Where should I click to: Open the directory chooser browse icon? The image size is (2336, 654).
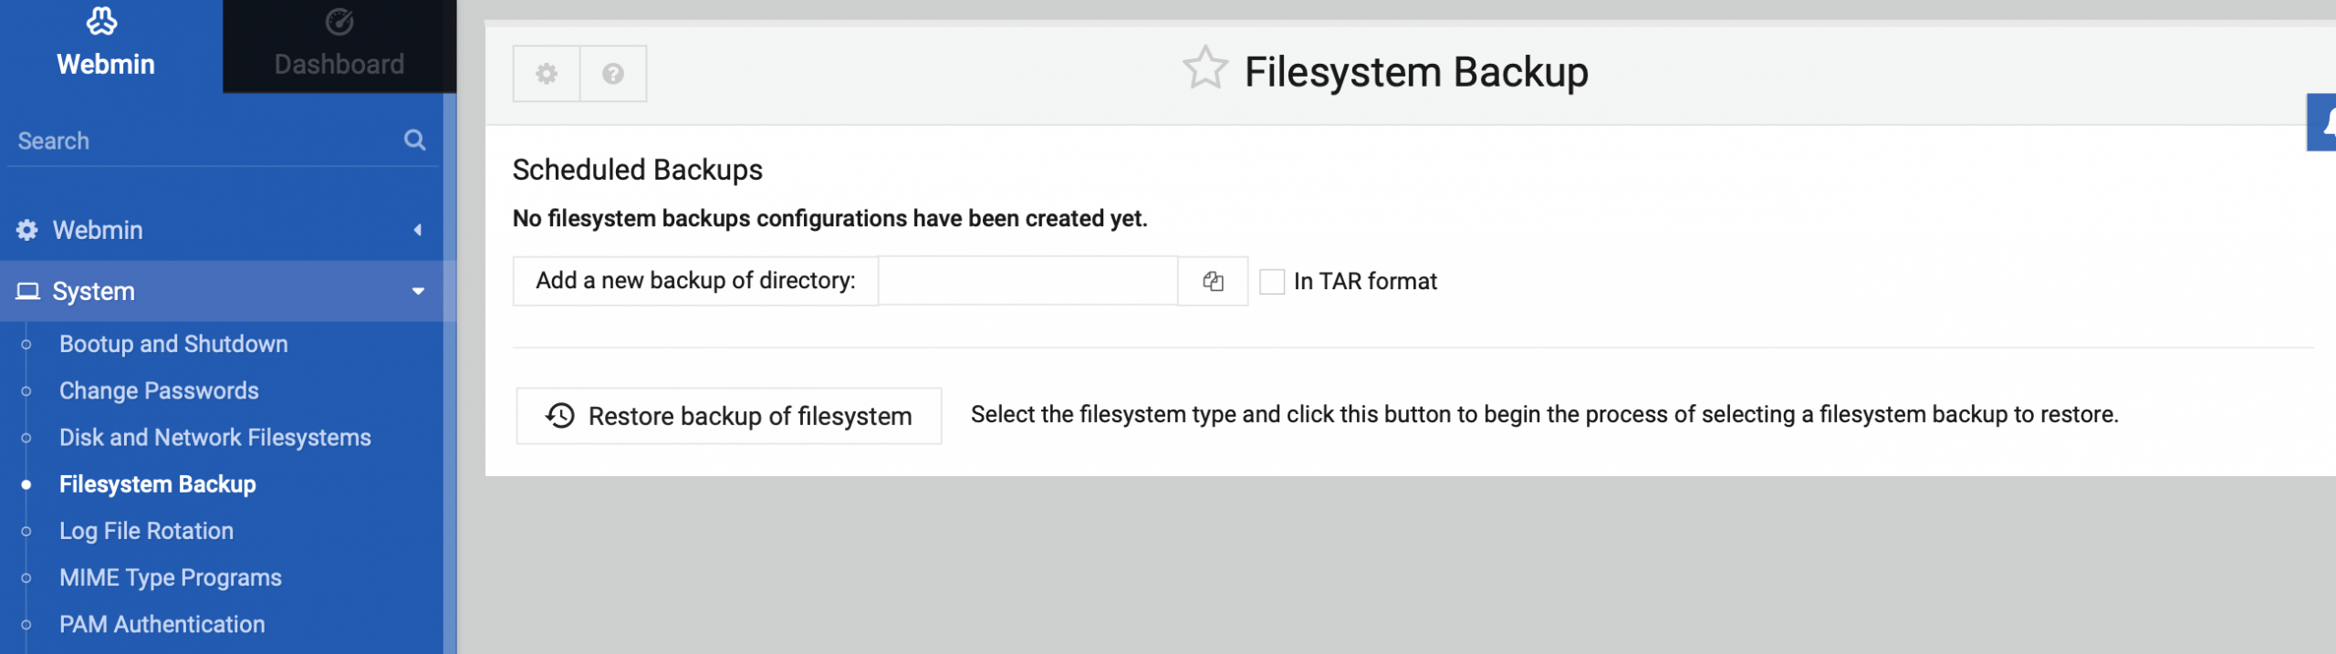pos(1213,281)
